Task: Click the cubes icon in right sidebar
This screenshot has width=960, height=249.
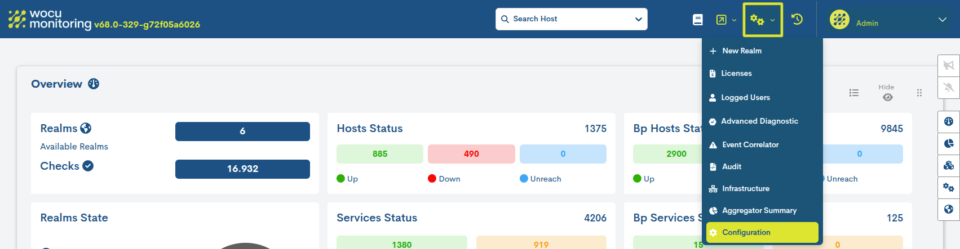Action: tap(949, 165)
